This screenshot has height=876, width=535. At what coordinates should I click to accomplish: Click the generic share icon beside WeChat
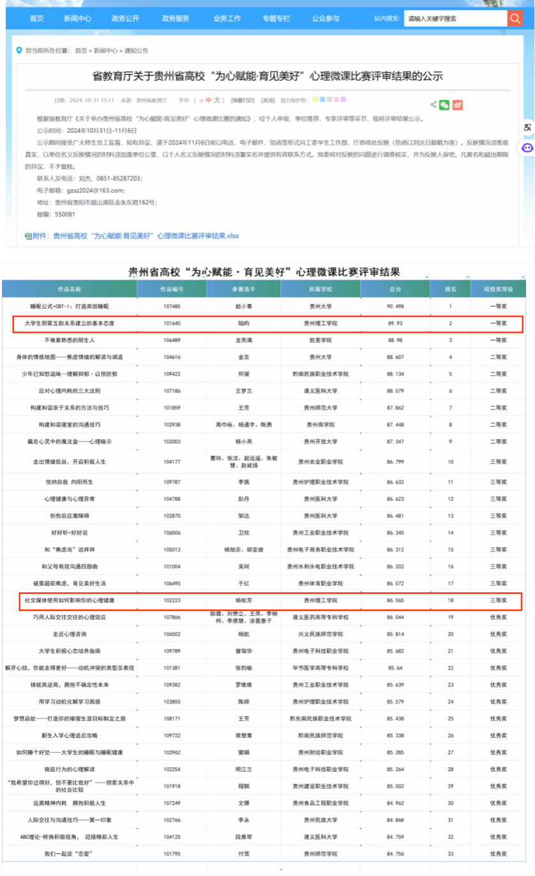click(x=432, y=105)
